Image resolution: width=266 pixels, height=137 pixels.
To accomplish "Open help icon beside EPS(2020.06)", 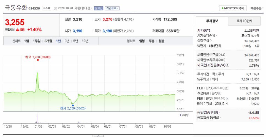I will coord(227,88).
